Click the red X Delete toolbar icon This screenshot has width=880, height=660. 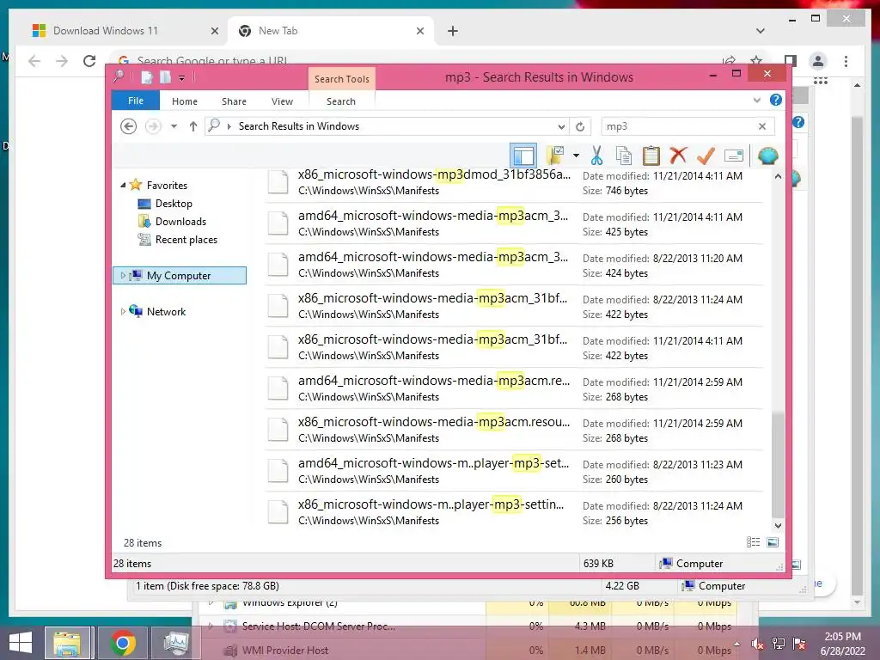tap(678, 156)
